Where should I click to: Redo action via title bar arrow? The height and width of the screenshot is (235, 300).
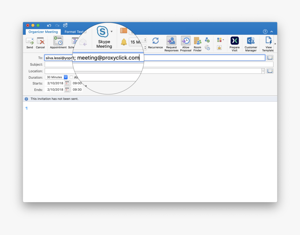point(57,25)
